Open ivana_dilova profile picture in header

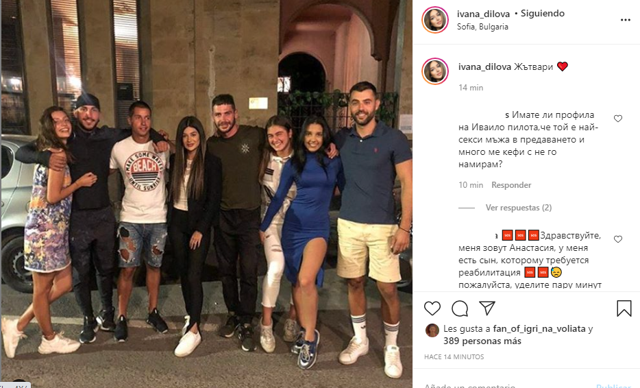(x=435, y=20)
